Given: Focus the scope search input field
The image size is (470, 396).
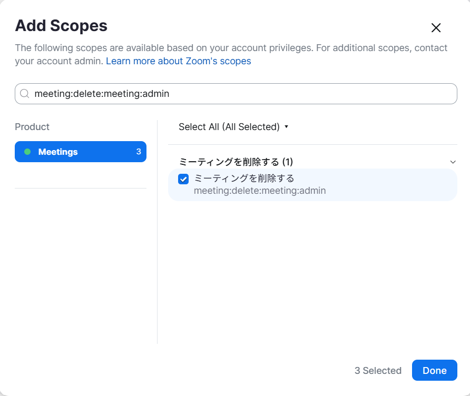Looking at the screenshot, I should [x=237, y=94].
